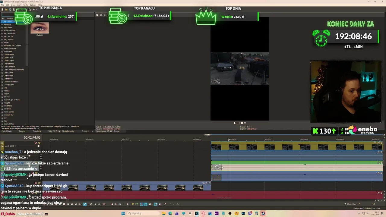Open Event FX on yellow video event
Image resolution: width=386 pixels, height=217 pixels.
378,143
